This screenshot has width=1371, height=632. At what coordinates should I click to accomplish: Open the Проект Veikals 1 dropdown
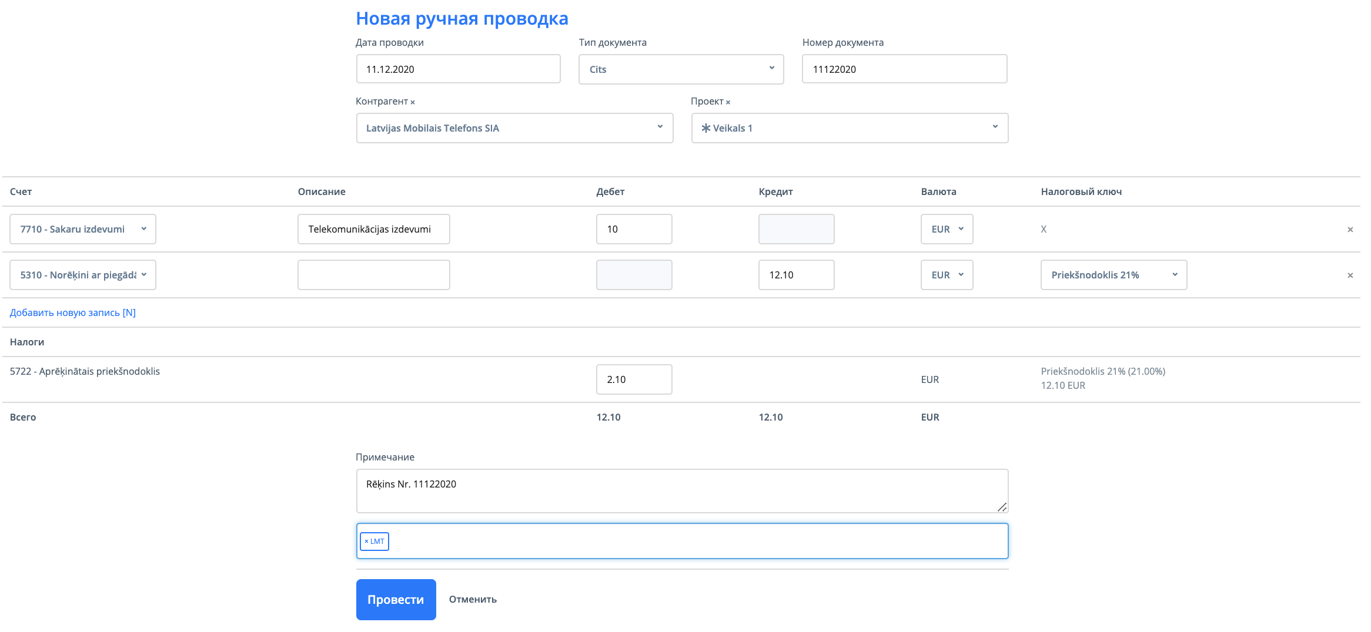click(x=850, y=128)
